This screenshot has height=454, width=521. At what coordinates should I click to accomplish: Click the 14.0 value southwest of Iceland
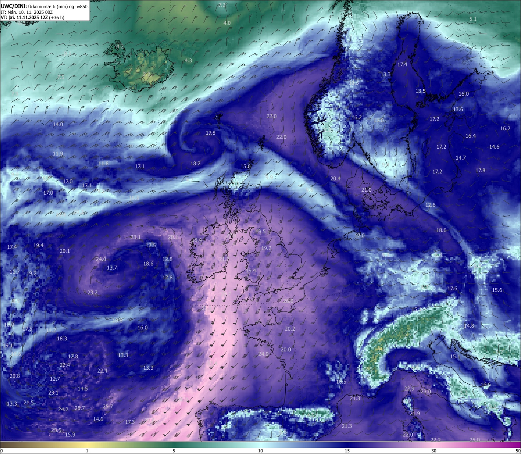(58, 125)
